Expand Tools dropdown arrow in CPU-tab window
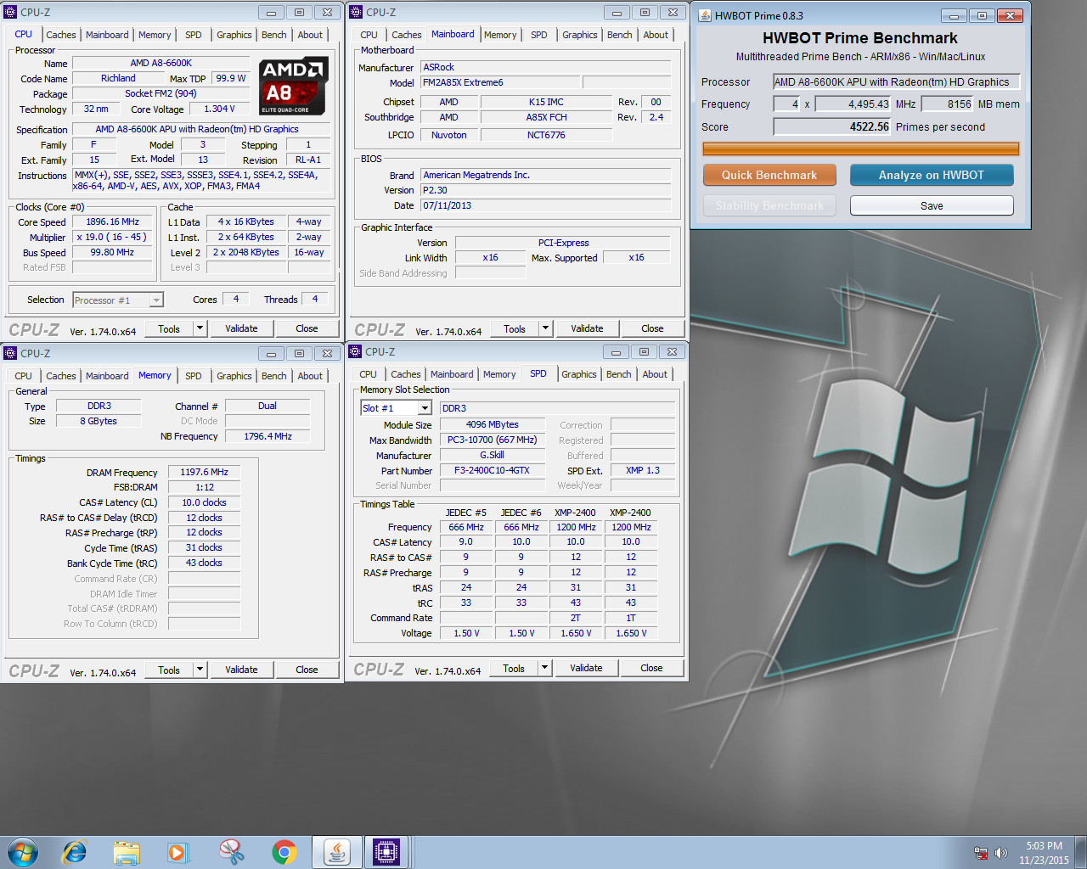The height and width of the screenshot is (869, 1087). 200,328
